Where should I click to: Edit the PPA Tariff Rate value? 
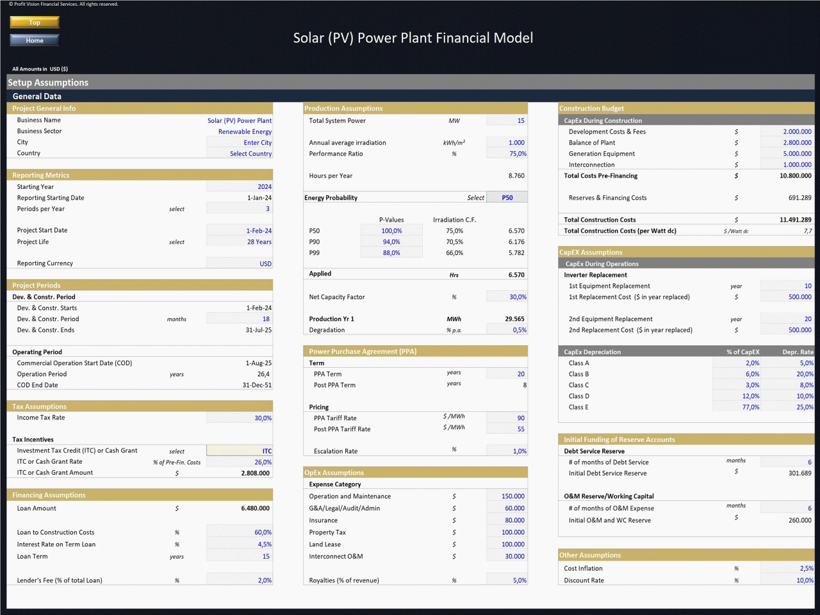tap(507, 418)
